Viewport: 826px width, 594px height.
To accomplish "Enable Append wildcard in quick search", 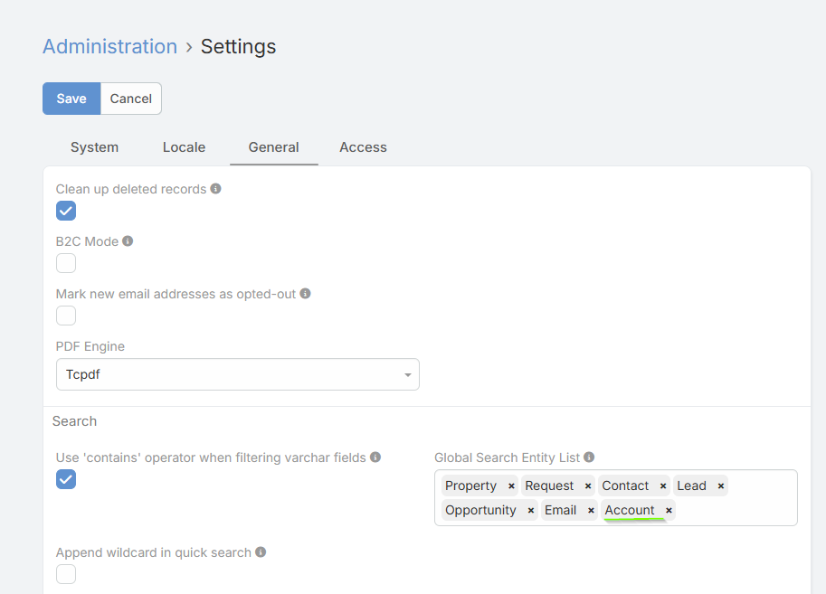I will [66, 574].
